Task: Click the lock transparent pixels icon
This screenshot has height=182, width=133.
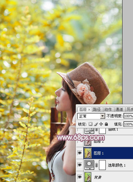Action: point(90,124)
